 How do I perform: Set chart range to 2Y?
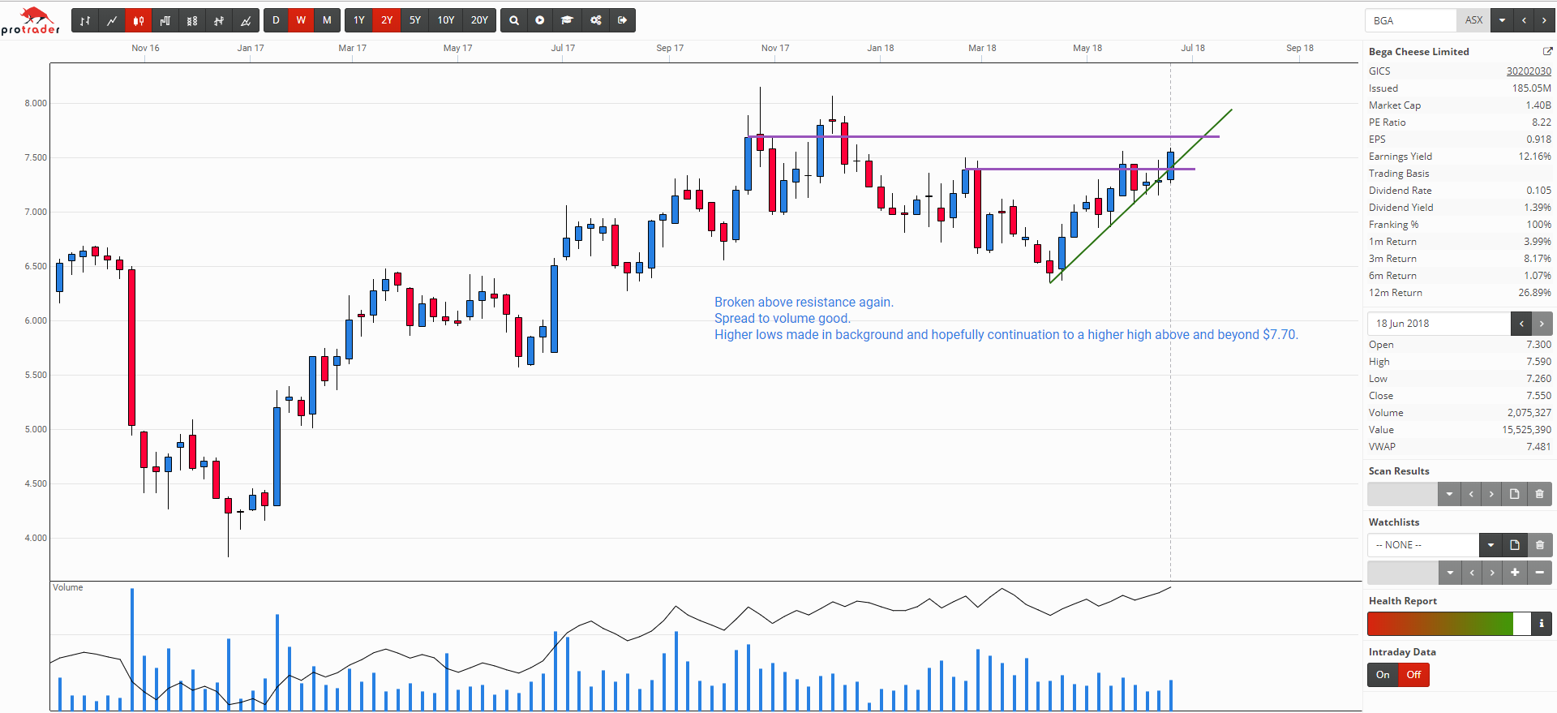pyautogui.click(x=387, y=20)
